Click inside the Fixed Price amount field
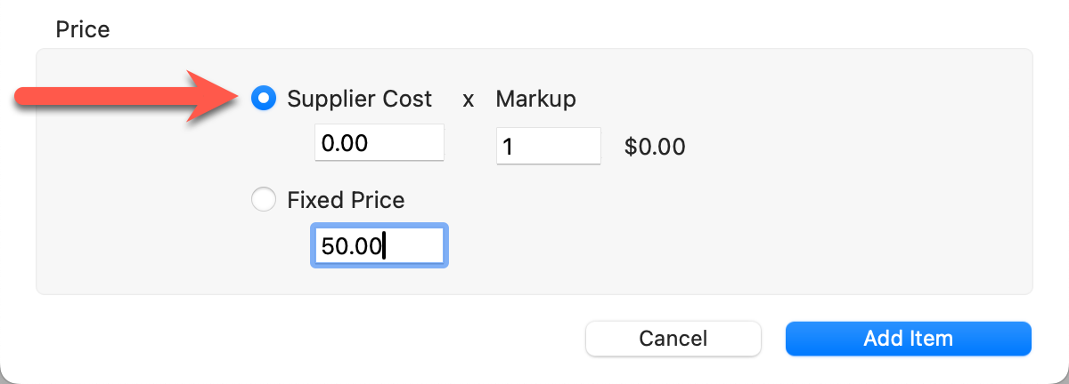This screenshot has height=384, width=1069. coord(379,246)
